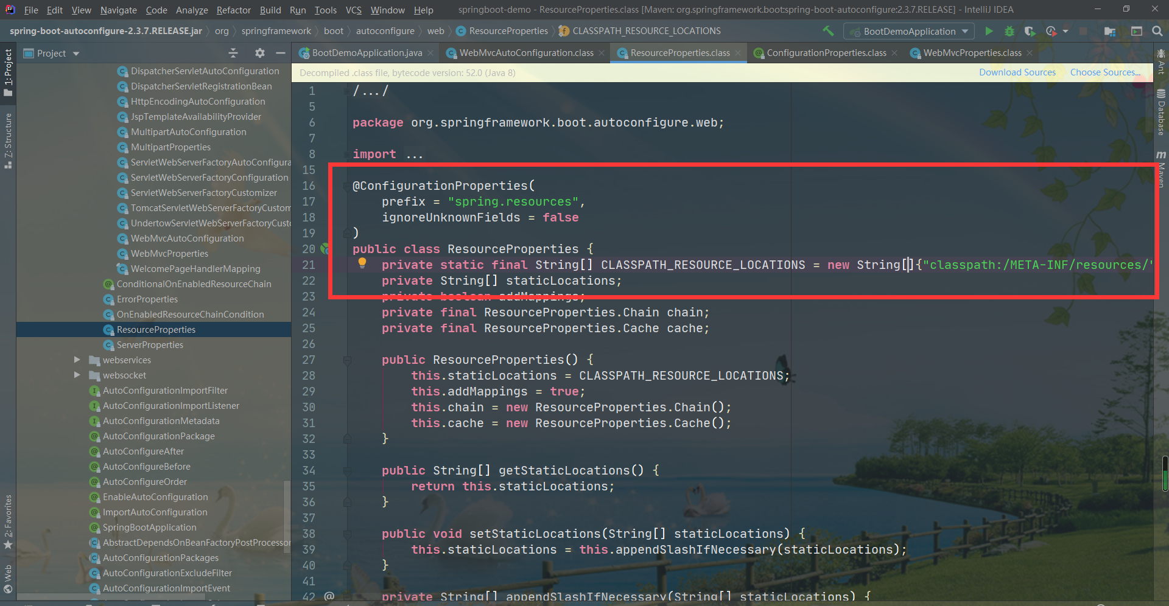Select SpringBootApplication annotation in tree

(149, 528)
